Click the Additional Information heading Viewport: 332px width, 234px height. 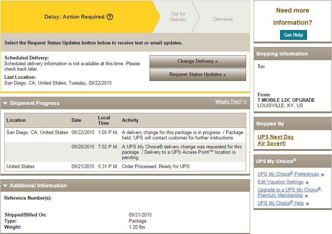[x=38, y=185]
